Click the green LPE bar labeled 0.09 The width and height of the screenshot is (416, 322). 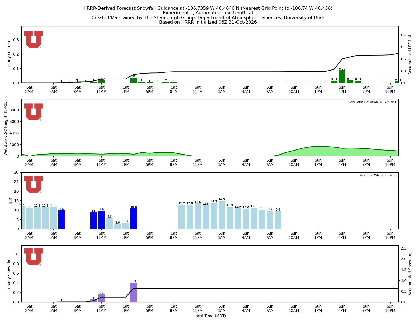click(342, 77)
